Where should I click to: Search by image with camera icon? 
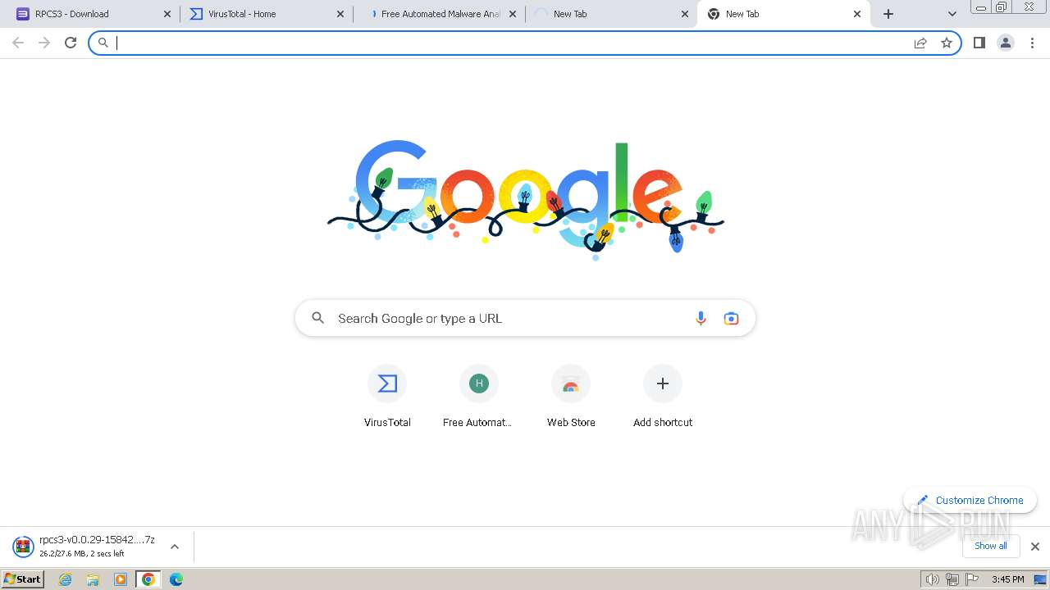731,318
